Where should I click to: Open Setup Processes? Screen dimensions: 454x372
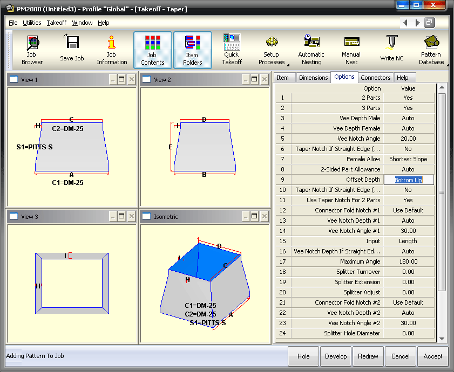(272, 50)
